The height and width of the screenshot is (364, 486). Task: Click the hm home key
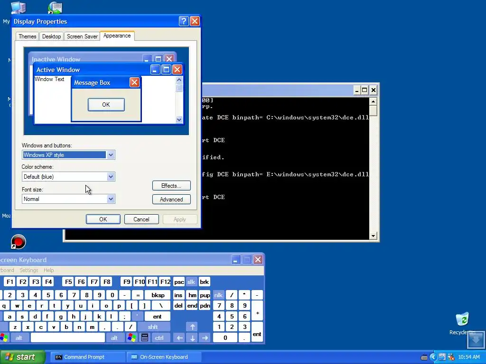coord(192,295)
